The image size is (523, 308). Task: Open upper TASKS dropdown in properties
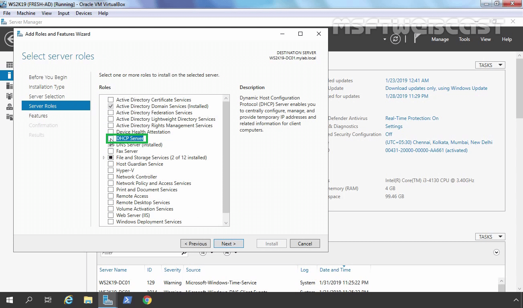point(490,65)
